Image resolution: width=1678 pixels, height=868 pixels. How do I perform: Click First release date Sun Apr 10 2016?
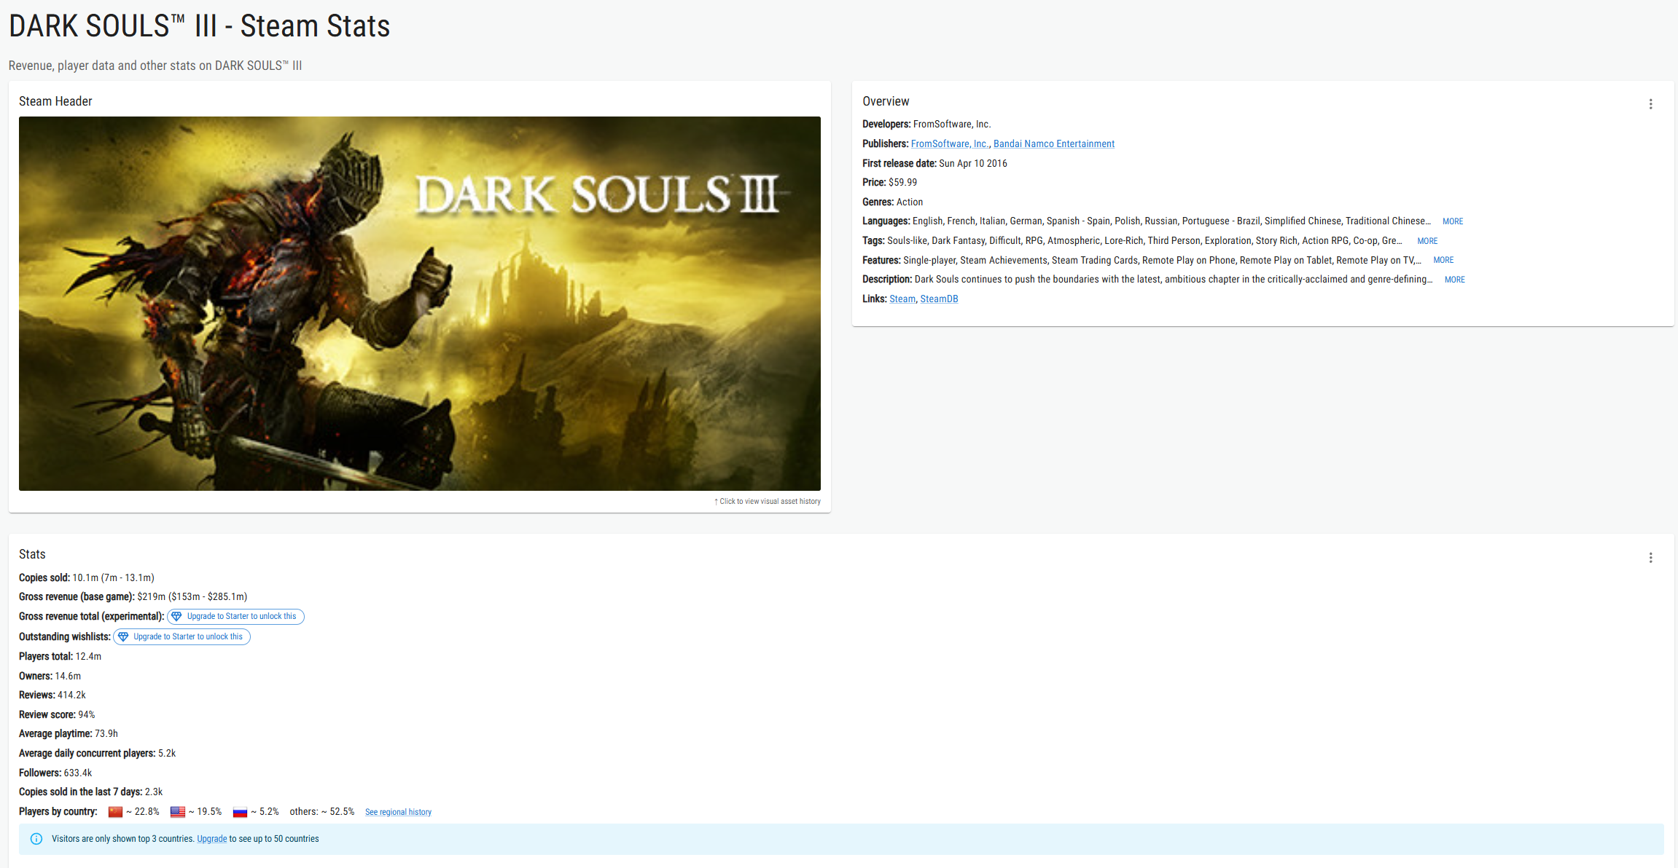click(973, 163)
